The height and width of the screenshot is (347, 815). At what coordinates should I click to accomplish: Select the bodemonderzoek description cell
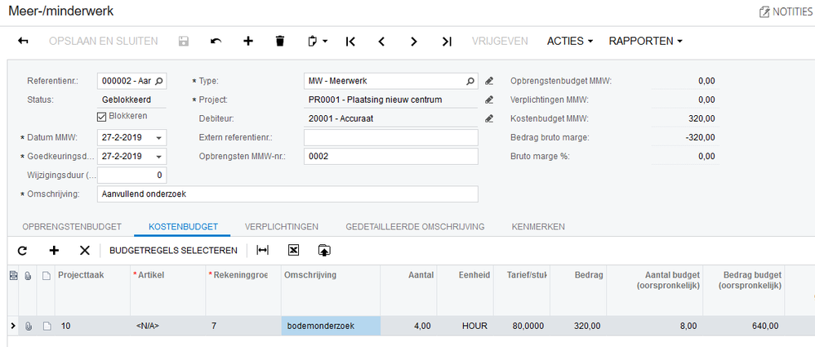(330, 326)
